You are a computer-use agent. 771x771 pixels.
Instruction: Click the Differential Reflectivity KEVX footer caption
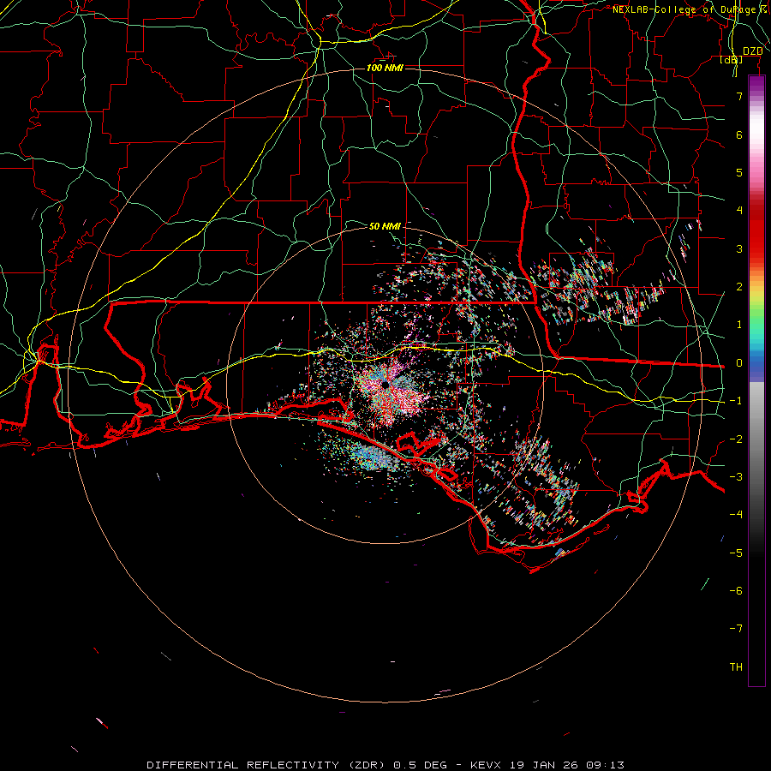[385, 765]
